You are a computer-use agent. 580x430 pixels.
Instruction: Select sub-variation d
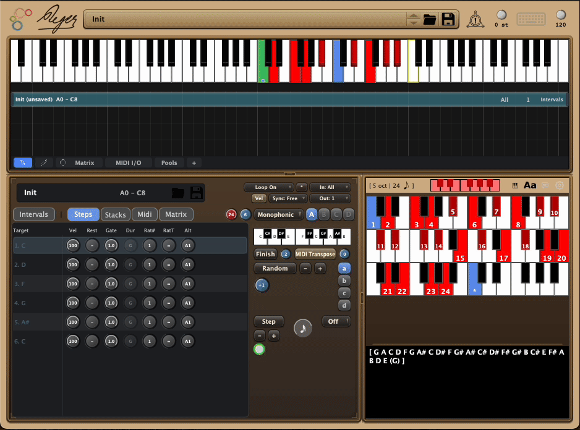point(344,305)
